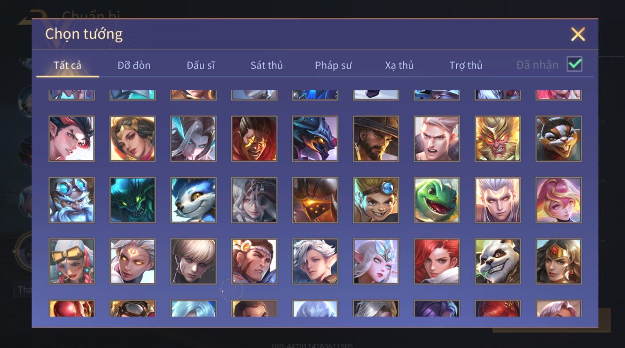Screen dimensions: 625x348
Task: Select the boy hero with blue goggle
Action: coord(376,200)
